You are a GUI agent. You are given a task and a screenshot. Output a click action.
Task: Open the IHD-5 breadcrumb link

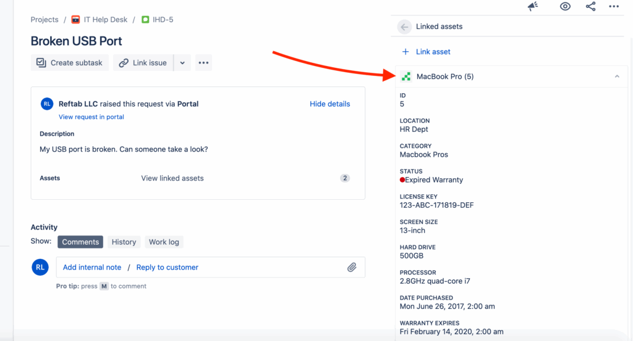[163, 19]
